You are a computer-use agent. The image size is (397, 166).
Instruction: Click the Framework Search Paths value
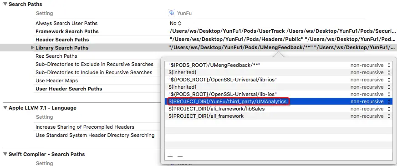[x=283, y=31]
